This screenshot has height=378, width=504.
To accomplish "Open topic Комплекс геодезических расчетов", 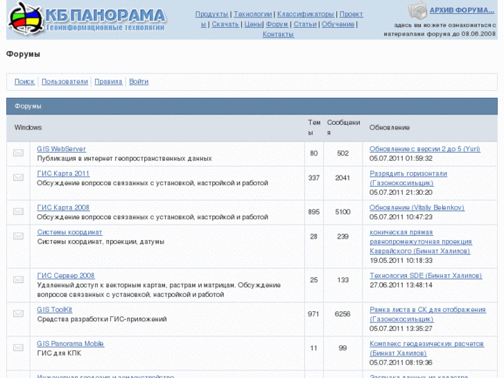I will (426, 348).
